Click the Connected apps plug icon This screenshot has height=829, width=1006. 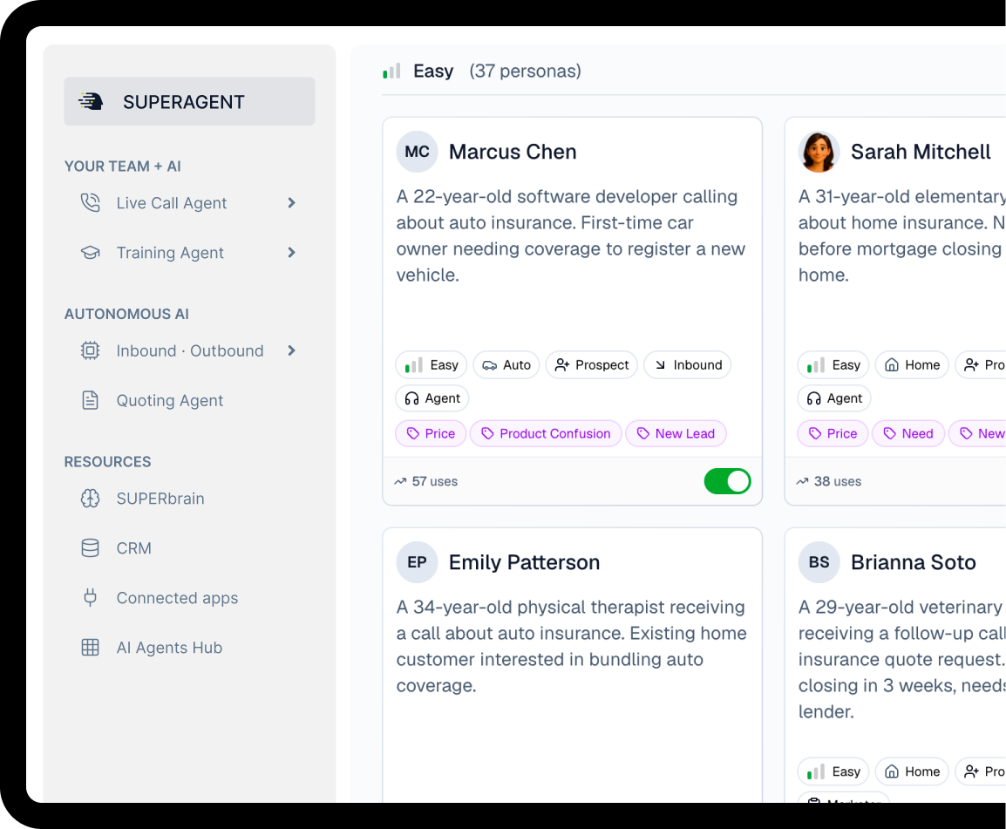point(91,597)
